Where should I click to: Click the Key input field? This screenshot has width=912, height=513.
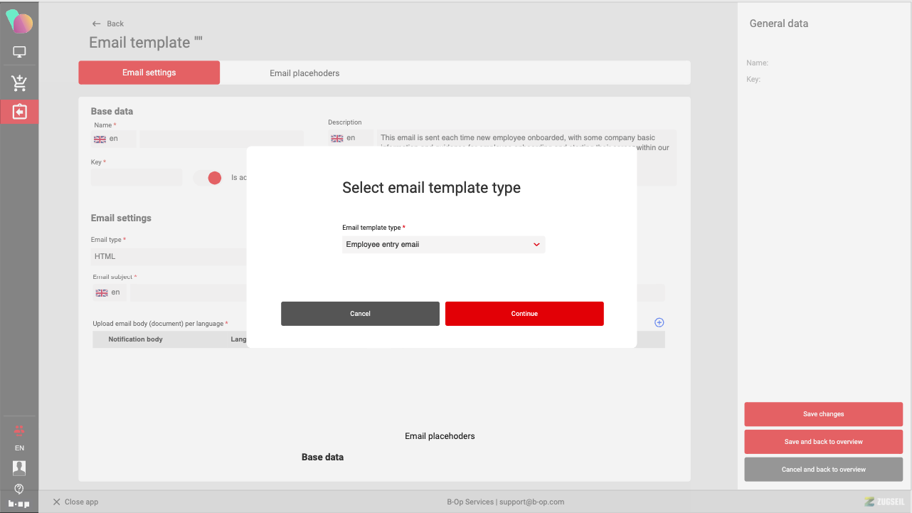pos(137,178)
